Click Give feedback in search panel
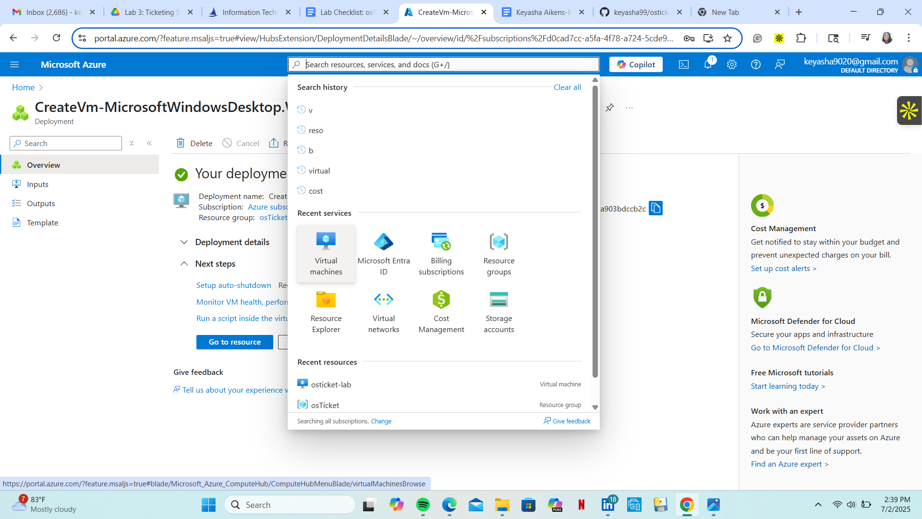Image resolution: width=922 pixels, height=519 pixels. coord(567,421)
